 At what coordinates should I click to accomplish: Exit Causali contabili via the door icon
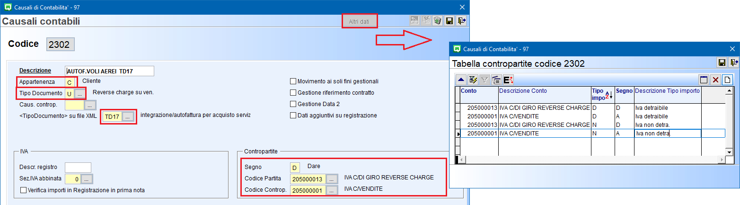461,20
